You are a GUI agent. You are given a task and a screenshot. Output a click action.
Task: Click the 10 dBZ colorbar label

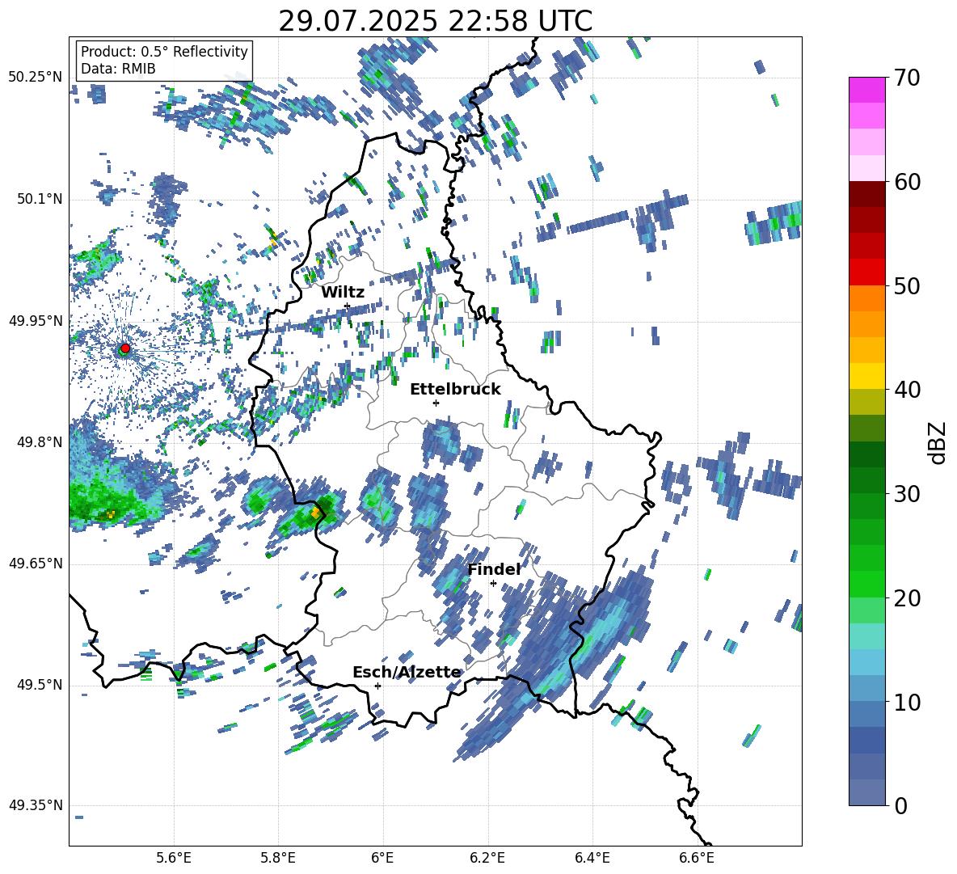[x=907, y=702]
